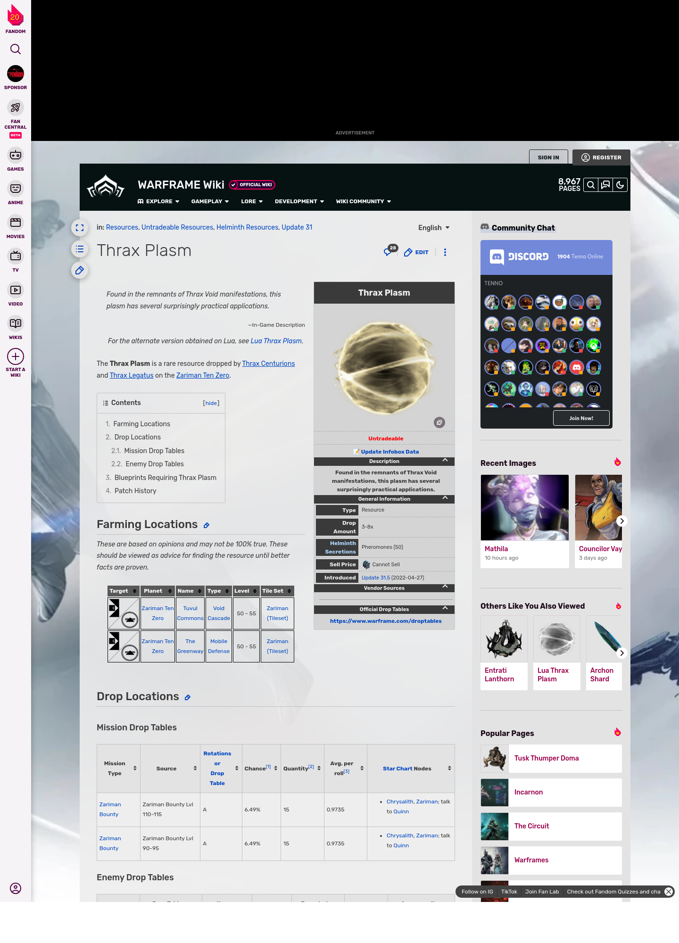This screenshot has height=943, width=679.
Task: Open the Helminth Resources category link
Action: (248, 227)
